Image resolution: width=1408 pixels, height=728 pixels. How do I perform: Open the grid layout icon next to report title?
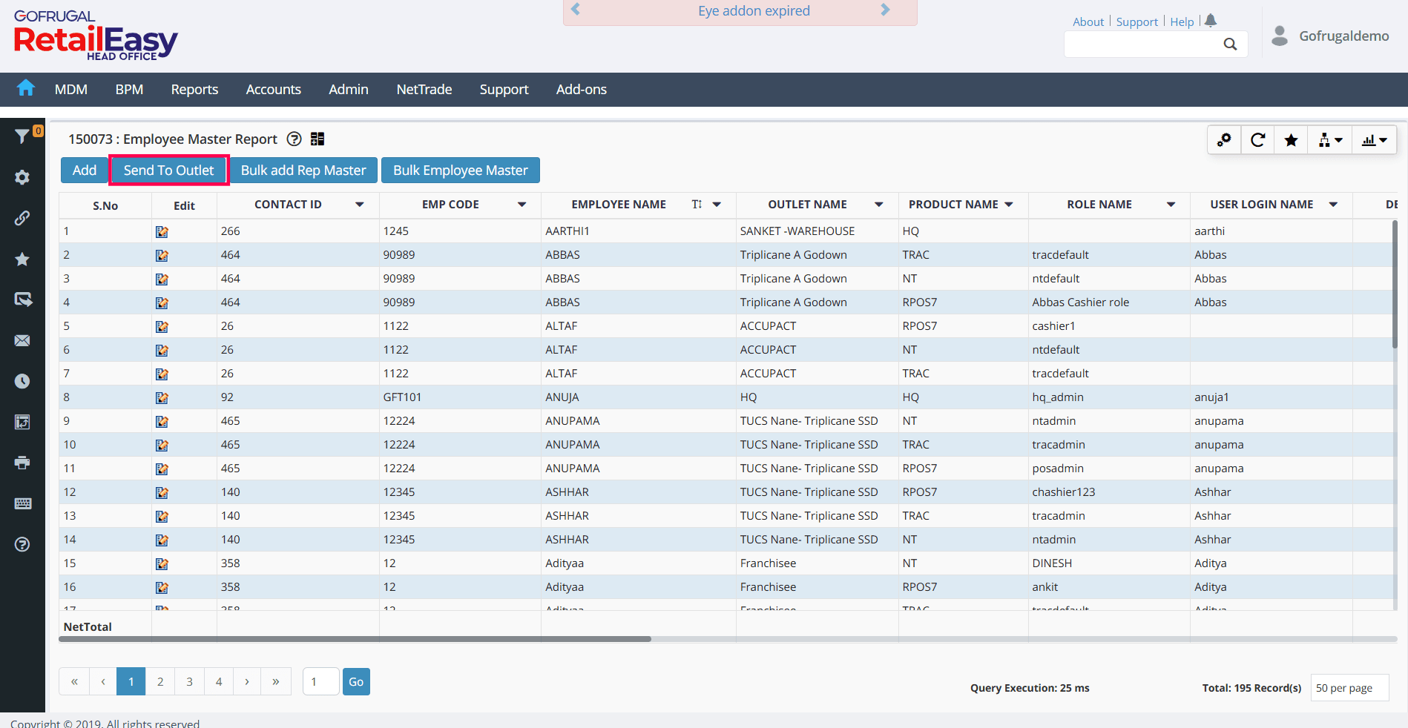tap(318, 139)
